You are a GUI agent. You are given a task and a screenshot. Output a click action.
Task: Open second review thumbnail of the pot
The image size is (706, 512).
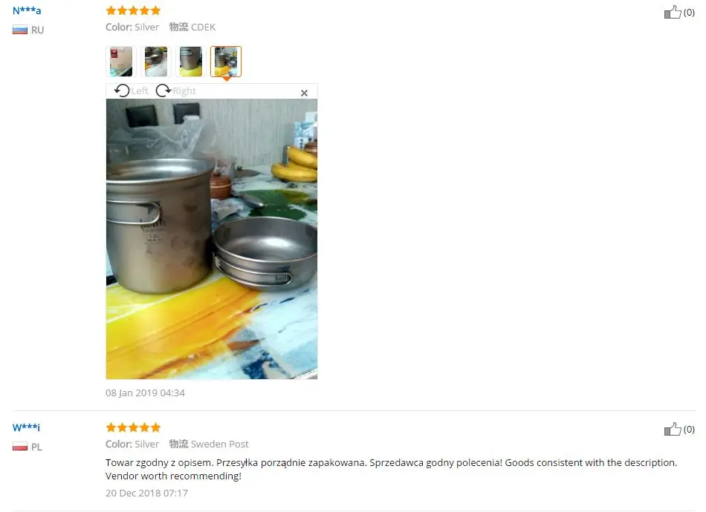click(x=156, y=62)
